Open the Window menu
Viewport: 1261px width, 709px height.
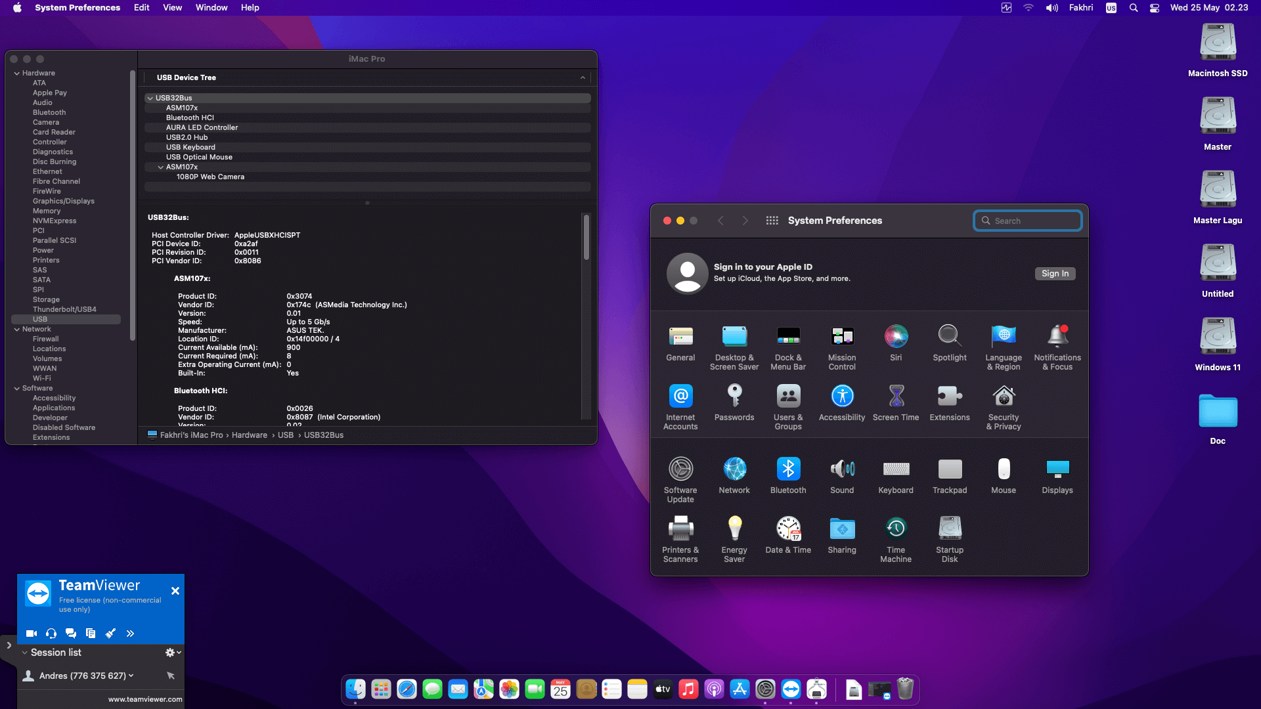[211, 8]
